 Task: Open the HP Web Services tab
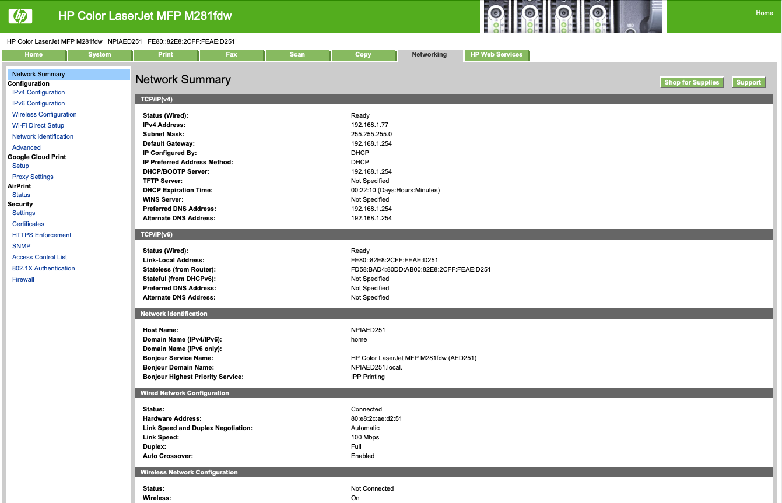pyautogui.click(x=497, y=55)
